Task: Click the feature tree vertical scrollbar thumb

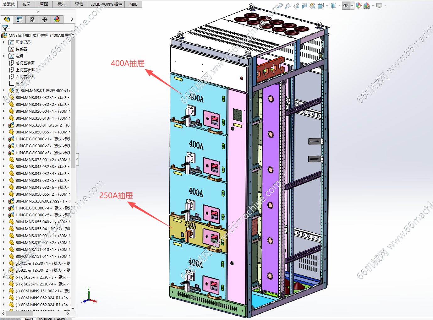Action: (x=73, y=102)
